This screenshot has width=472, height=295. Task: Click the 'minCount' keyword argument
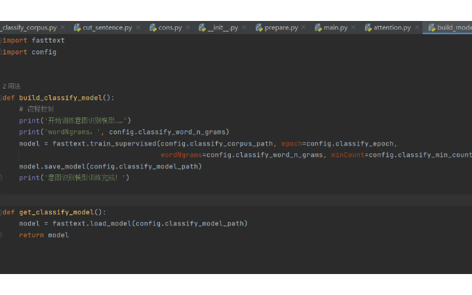(x=348, y=155)
